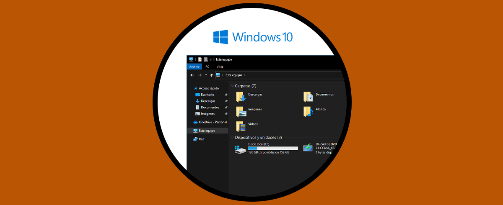Image resolution: width=503 pixels, height=205 pixels.
Task: Expand the chevron after Este equipo breadcrumb
Action: tap(244, 75)
